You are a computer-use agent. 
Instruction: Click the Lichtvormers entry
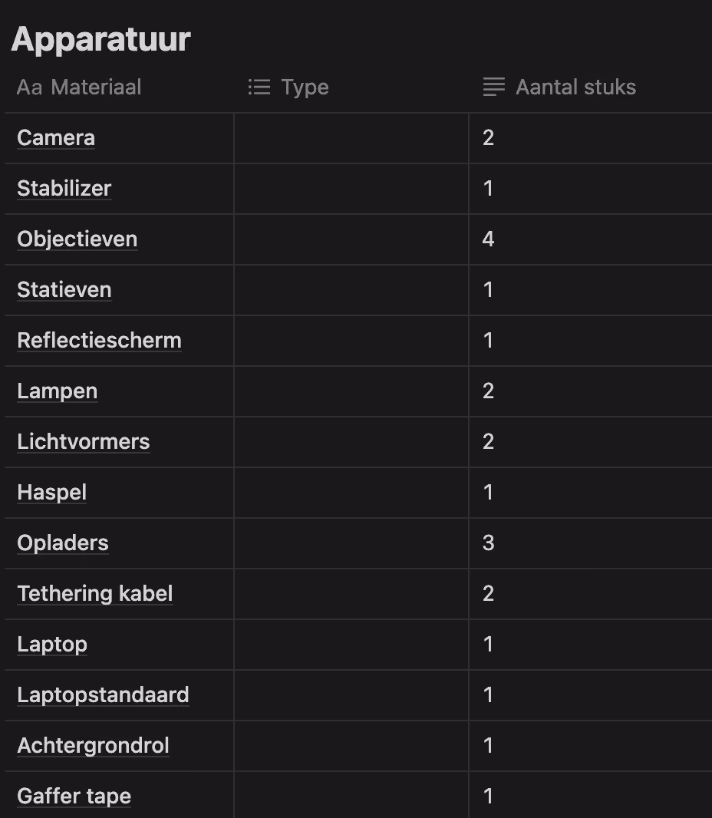pyautogui.click(x=84, y=442)
